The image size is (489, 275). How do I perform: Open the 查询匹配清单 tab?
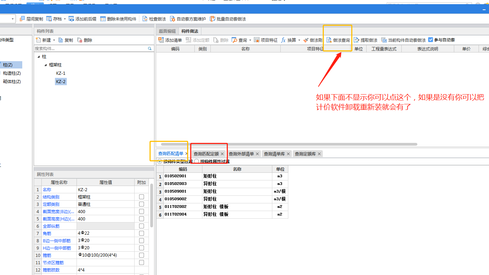point(171,153)
